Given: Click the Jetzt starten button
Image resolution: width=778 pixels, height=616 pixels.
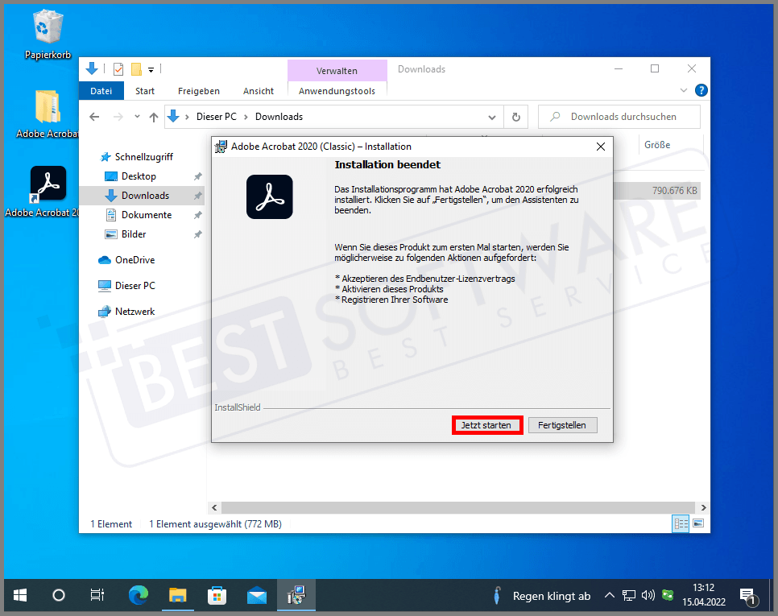Looking at the screenshot, I should coord(486,424).
